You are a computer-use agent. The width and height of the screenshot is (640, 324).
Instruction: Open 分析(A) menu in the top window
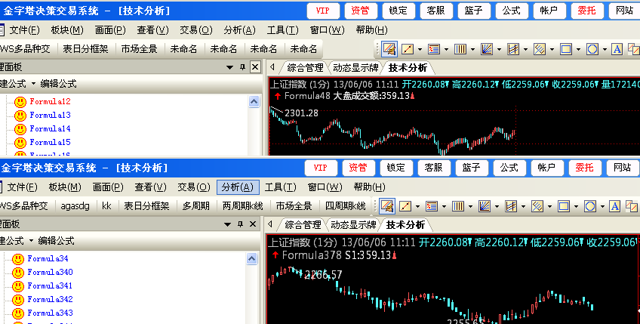(239, 30)
